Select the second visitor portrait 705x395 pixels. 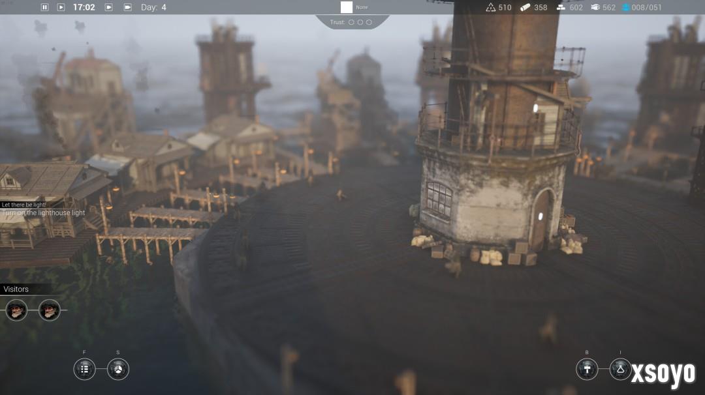coord(50,310)
